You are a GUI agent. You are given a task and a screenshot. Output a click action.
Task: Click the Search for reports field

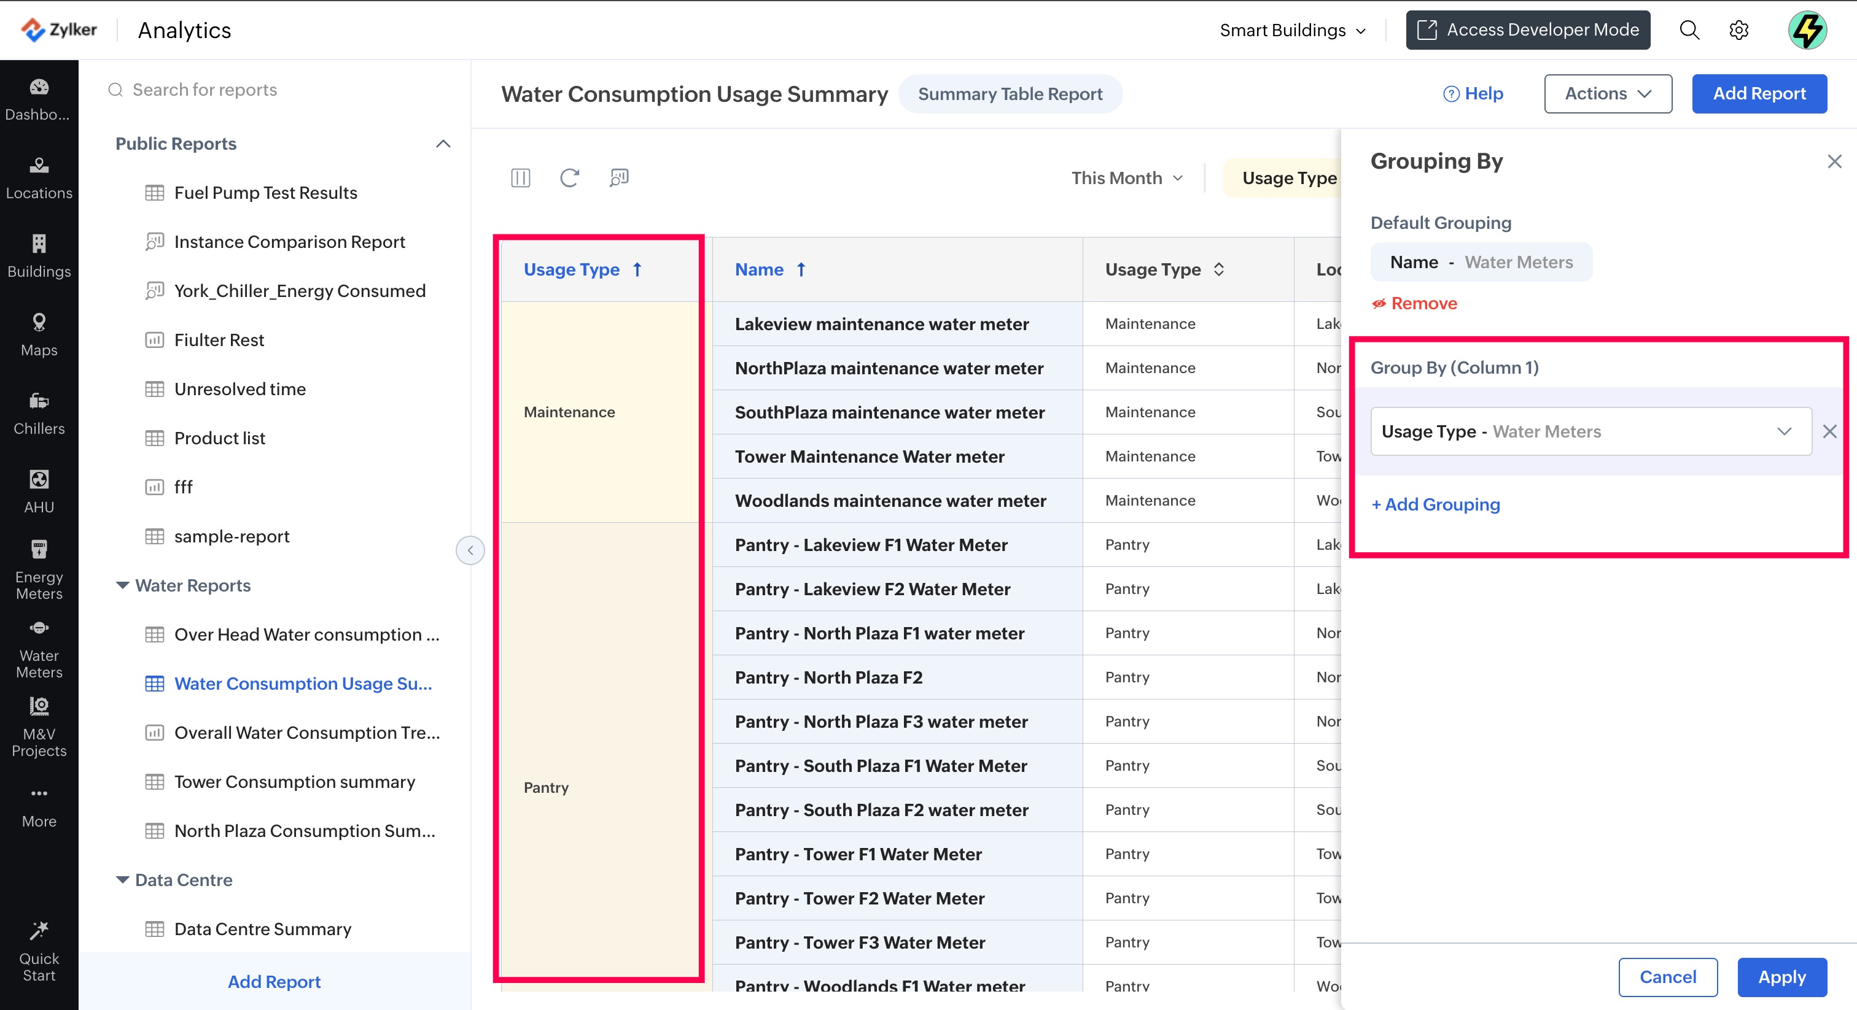click(x=204, y=90)
